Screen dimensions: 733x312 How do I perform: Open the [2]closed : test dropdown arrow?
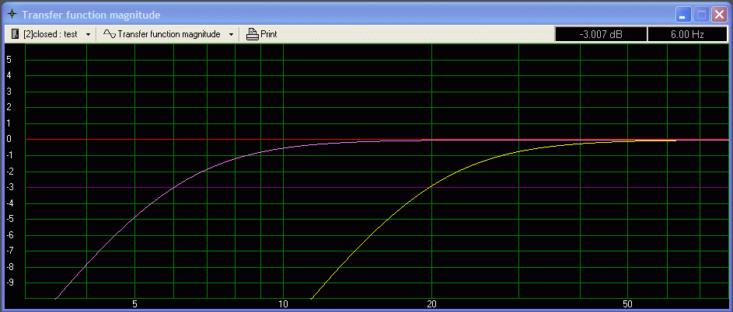point(88,35)
